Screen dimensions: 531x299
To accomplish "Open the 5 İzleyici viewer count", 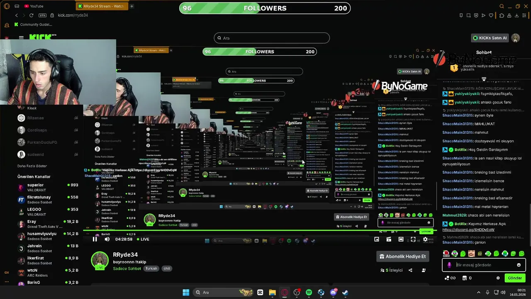I will click(x=392, y=270).
